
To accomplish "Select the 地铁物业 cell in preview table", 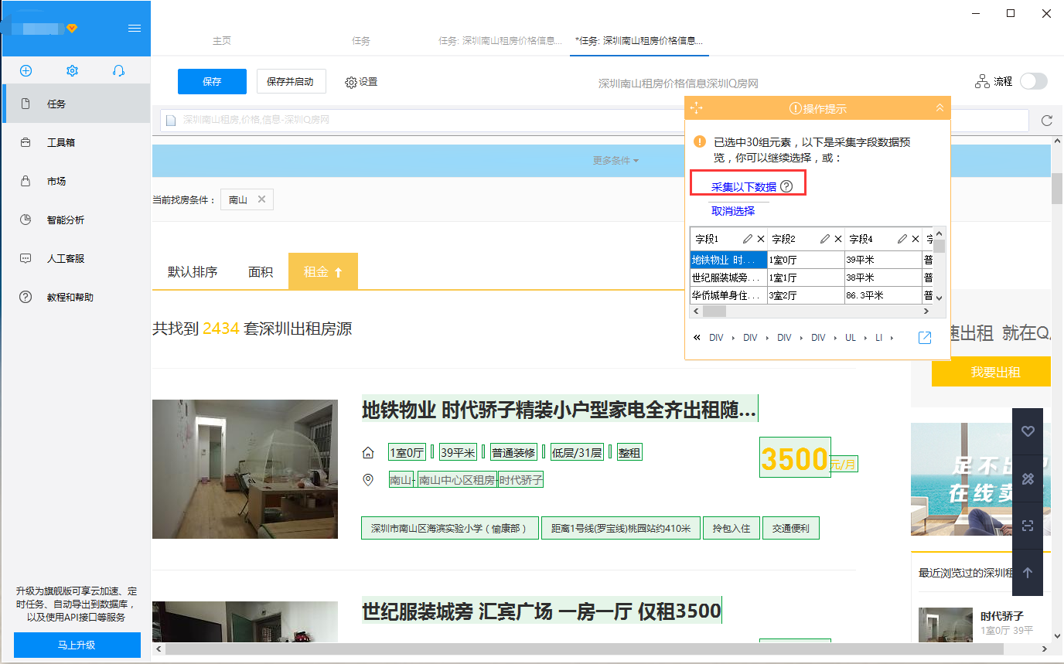I will pos(728,260).
